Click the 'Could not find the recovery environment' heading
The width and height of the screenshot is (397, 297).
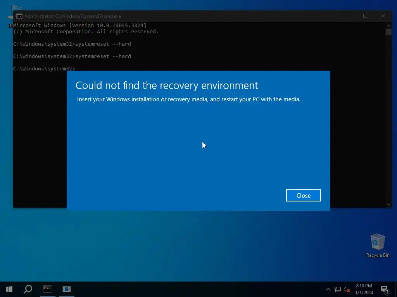point(167,85)
